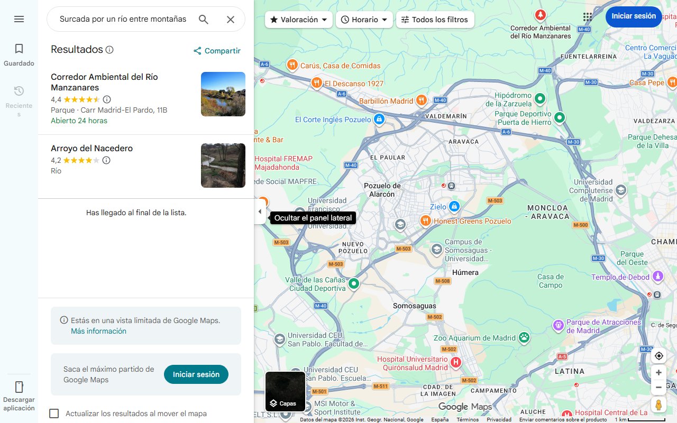Center map with the my-location crosshair
This screenshot has width=677, height=423.
(x=658, y=356)
